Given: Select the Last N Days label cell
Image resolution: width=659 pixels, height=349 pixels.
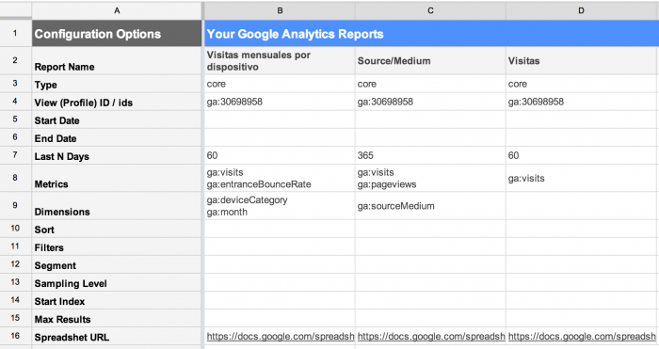Looking at the screenshot, I should 117,156.
